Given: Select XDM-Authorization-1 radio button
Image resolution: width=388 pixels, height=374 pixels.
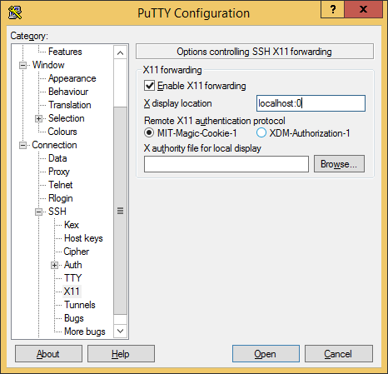Looking at the screenshot, I should tap(261, 132).
